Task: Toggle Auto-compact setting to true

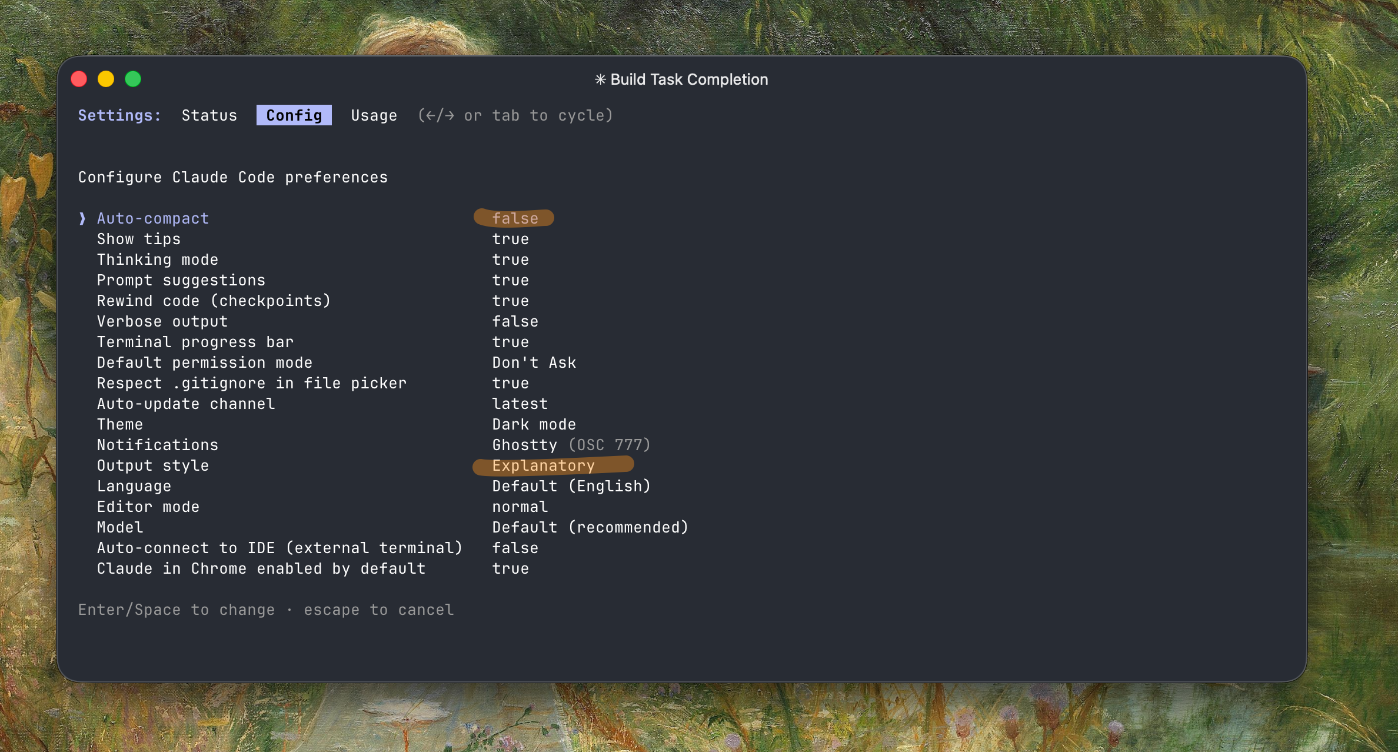Action: tap(152, 218)
